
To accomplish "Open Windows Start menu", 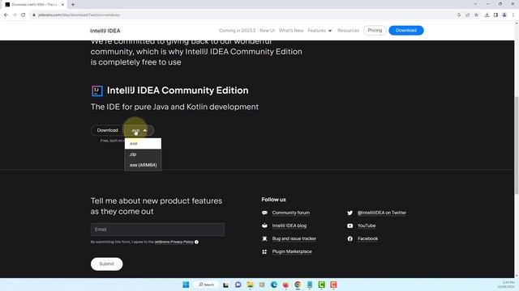I will (186, 285).
